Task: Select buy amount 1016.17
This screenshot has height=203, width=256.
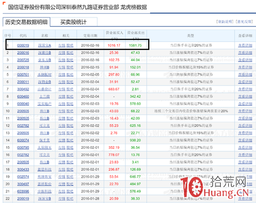Action: pyautogui.click(x=114, y=45)
